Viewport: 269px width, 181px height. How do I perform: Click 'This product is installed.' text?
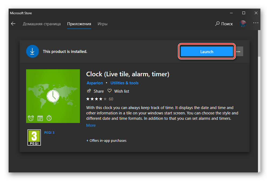coord(65,52)
